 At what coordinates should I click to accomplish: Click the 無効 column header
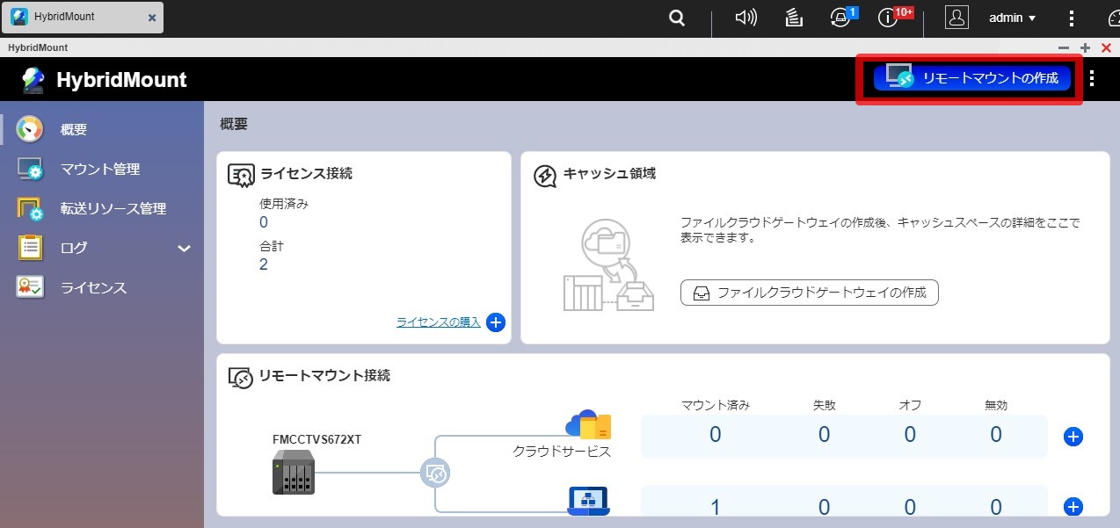[x=996, y=405]
